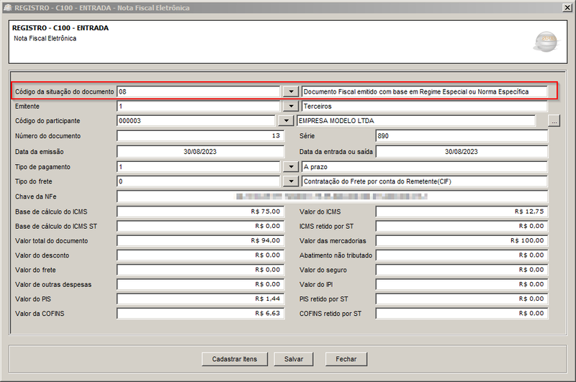Image resolution: width=576 pixels, height=382 pixels.
Task: Click the COFINS retido por ST field
Action: (x=462, y=314)
